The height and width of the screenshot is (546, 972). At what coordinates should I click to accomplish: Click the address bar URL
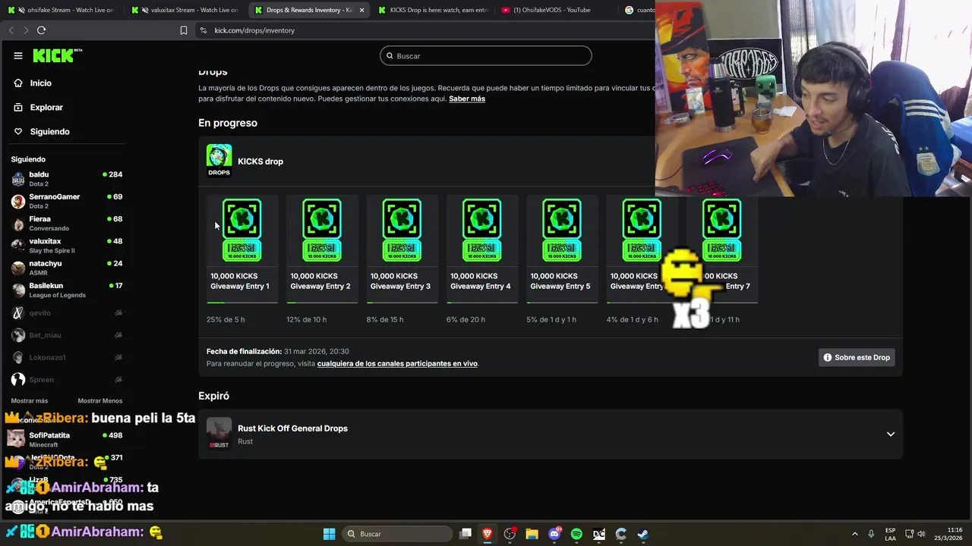coord(254,30)
